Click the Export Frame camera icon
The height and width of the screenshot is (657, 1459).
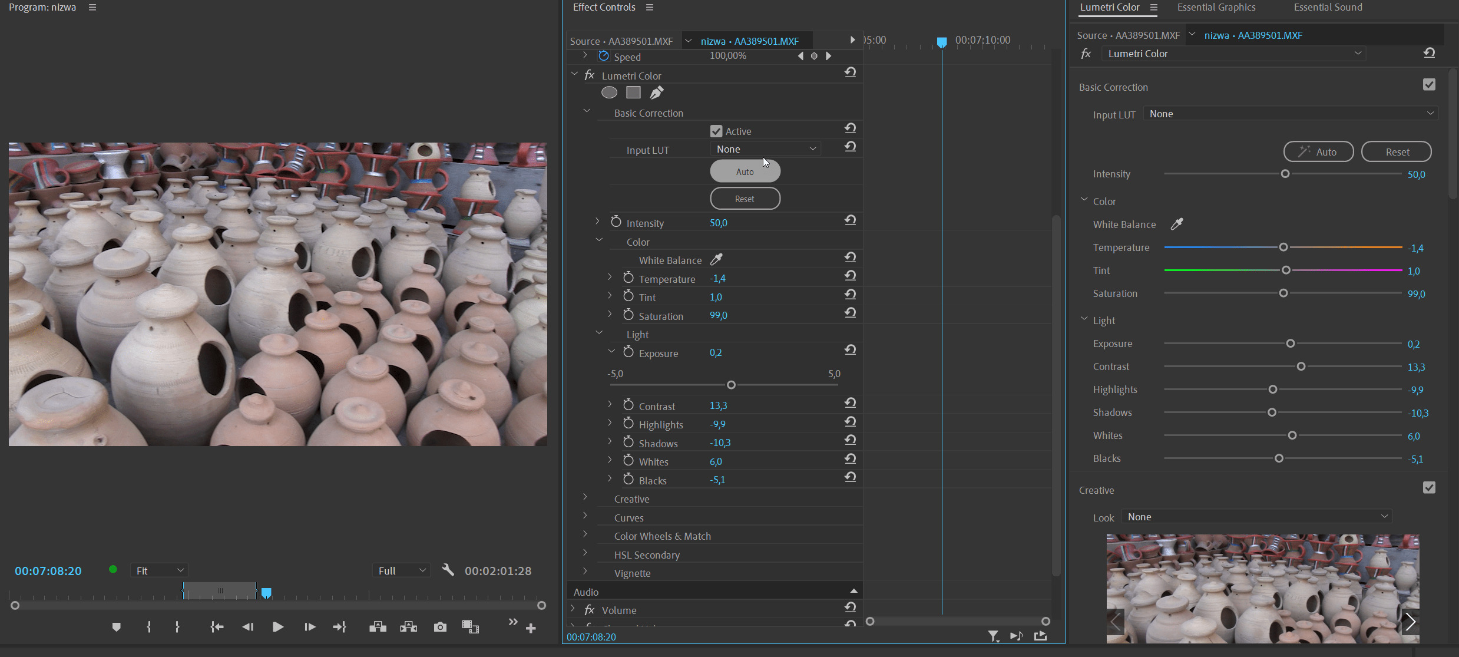coord(440,627)
